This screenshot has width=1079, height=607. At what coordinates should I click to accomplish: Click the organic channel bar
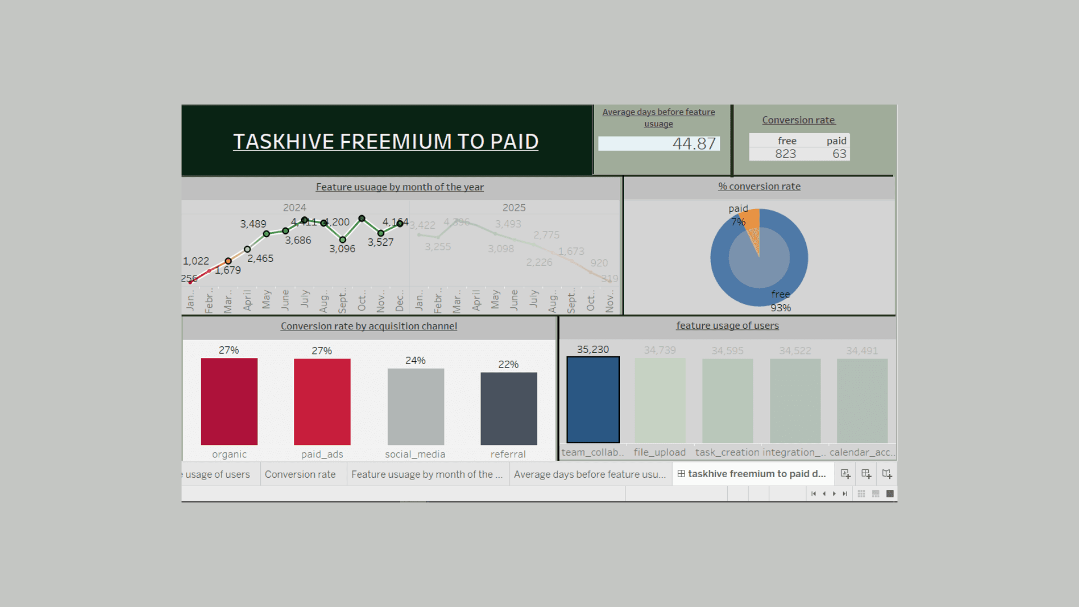click(229, 401)
